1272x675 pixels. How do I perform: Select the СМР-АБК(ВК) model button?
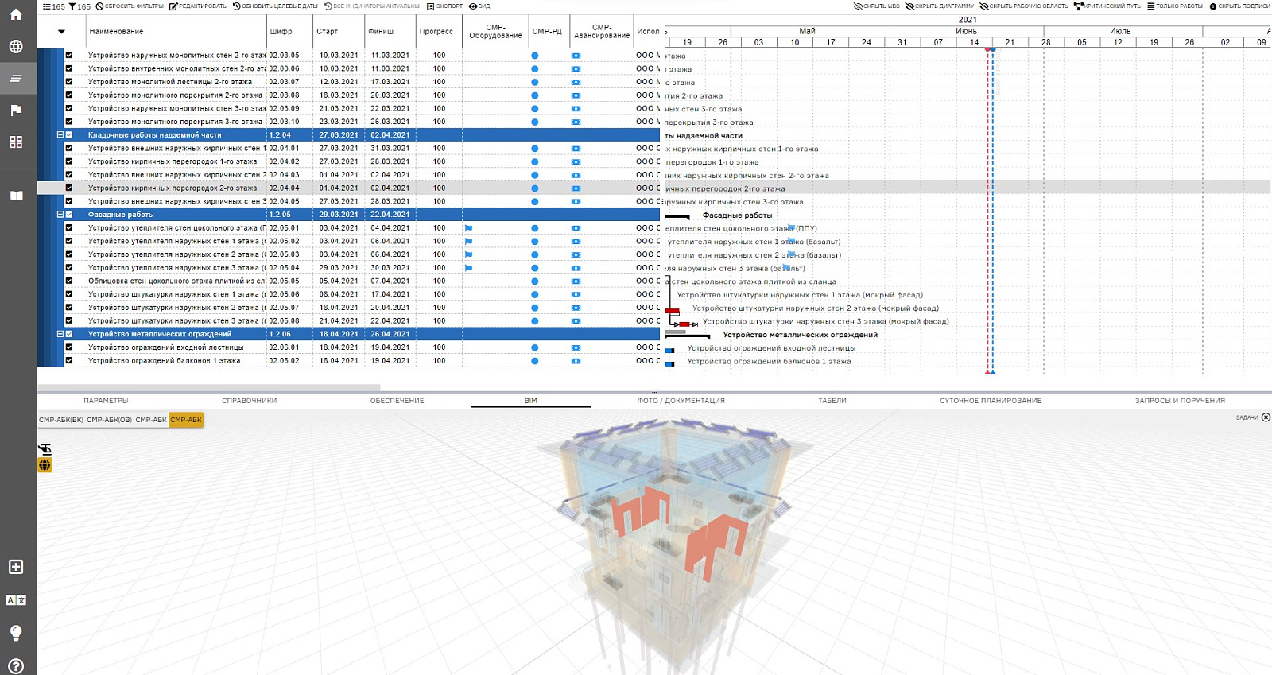pos(61,420)
